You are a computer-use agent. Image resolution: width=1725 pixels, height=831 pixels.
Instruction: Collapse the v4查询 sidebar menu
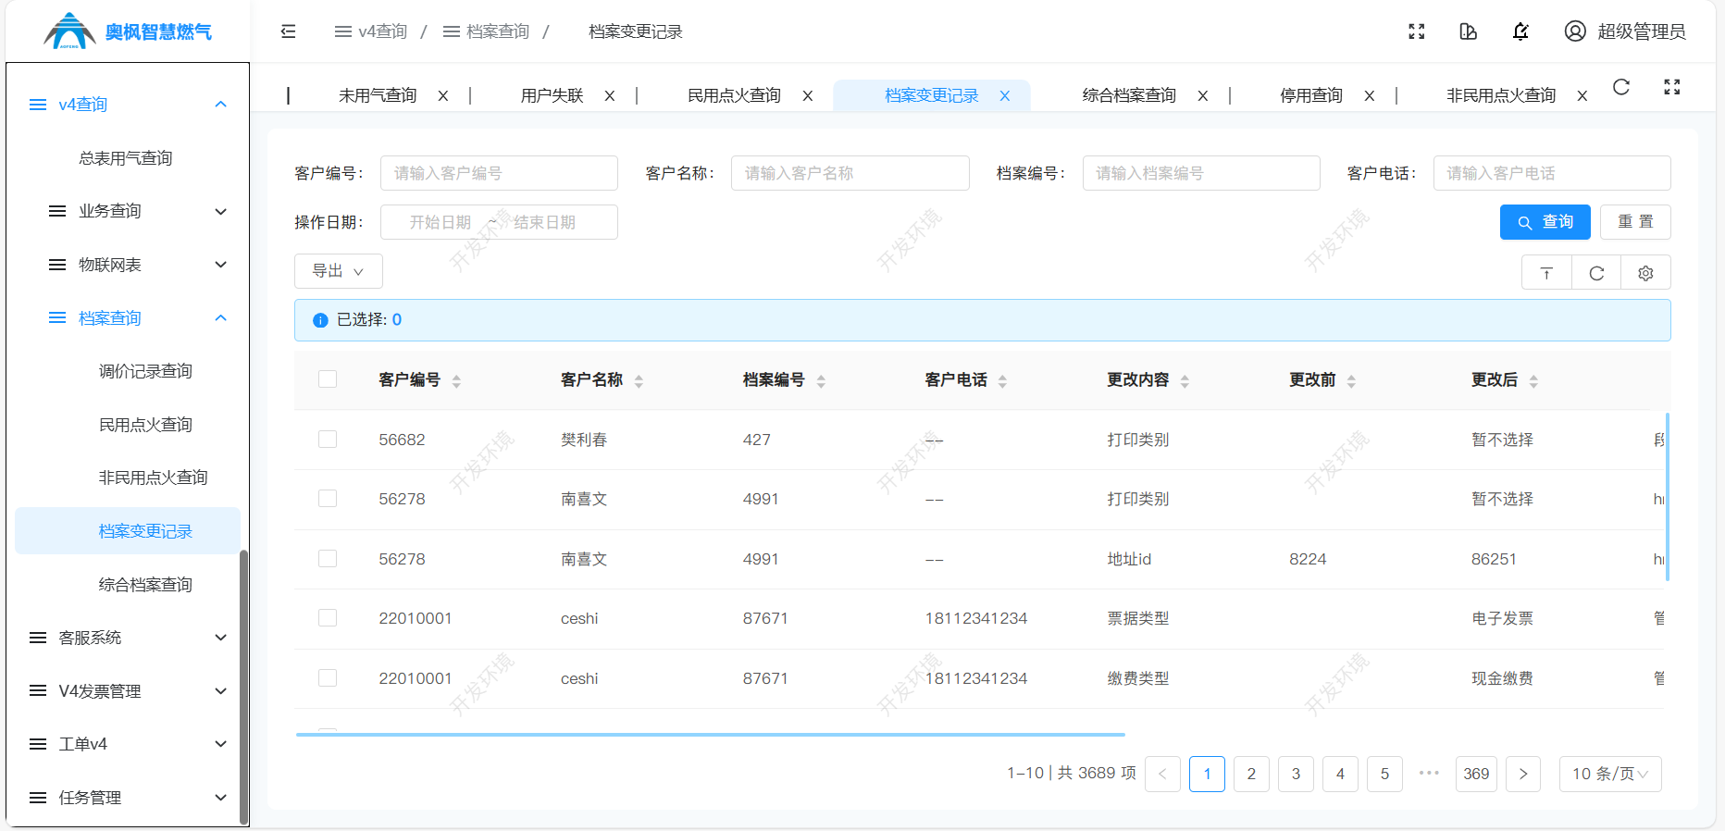[128, 105]
